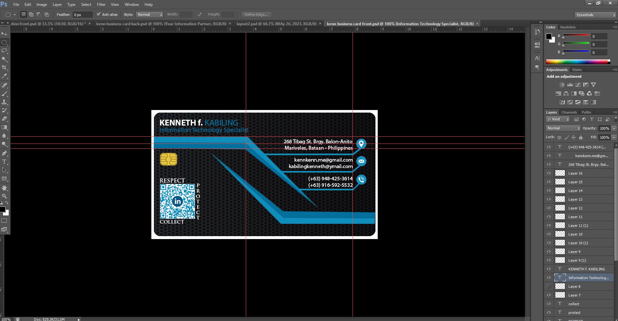Activate the Horizontal Type tool
Screen dimensions: 618x321
pyautogui.click(x=5, y=162)
